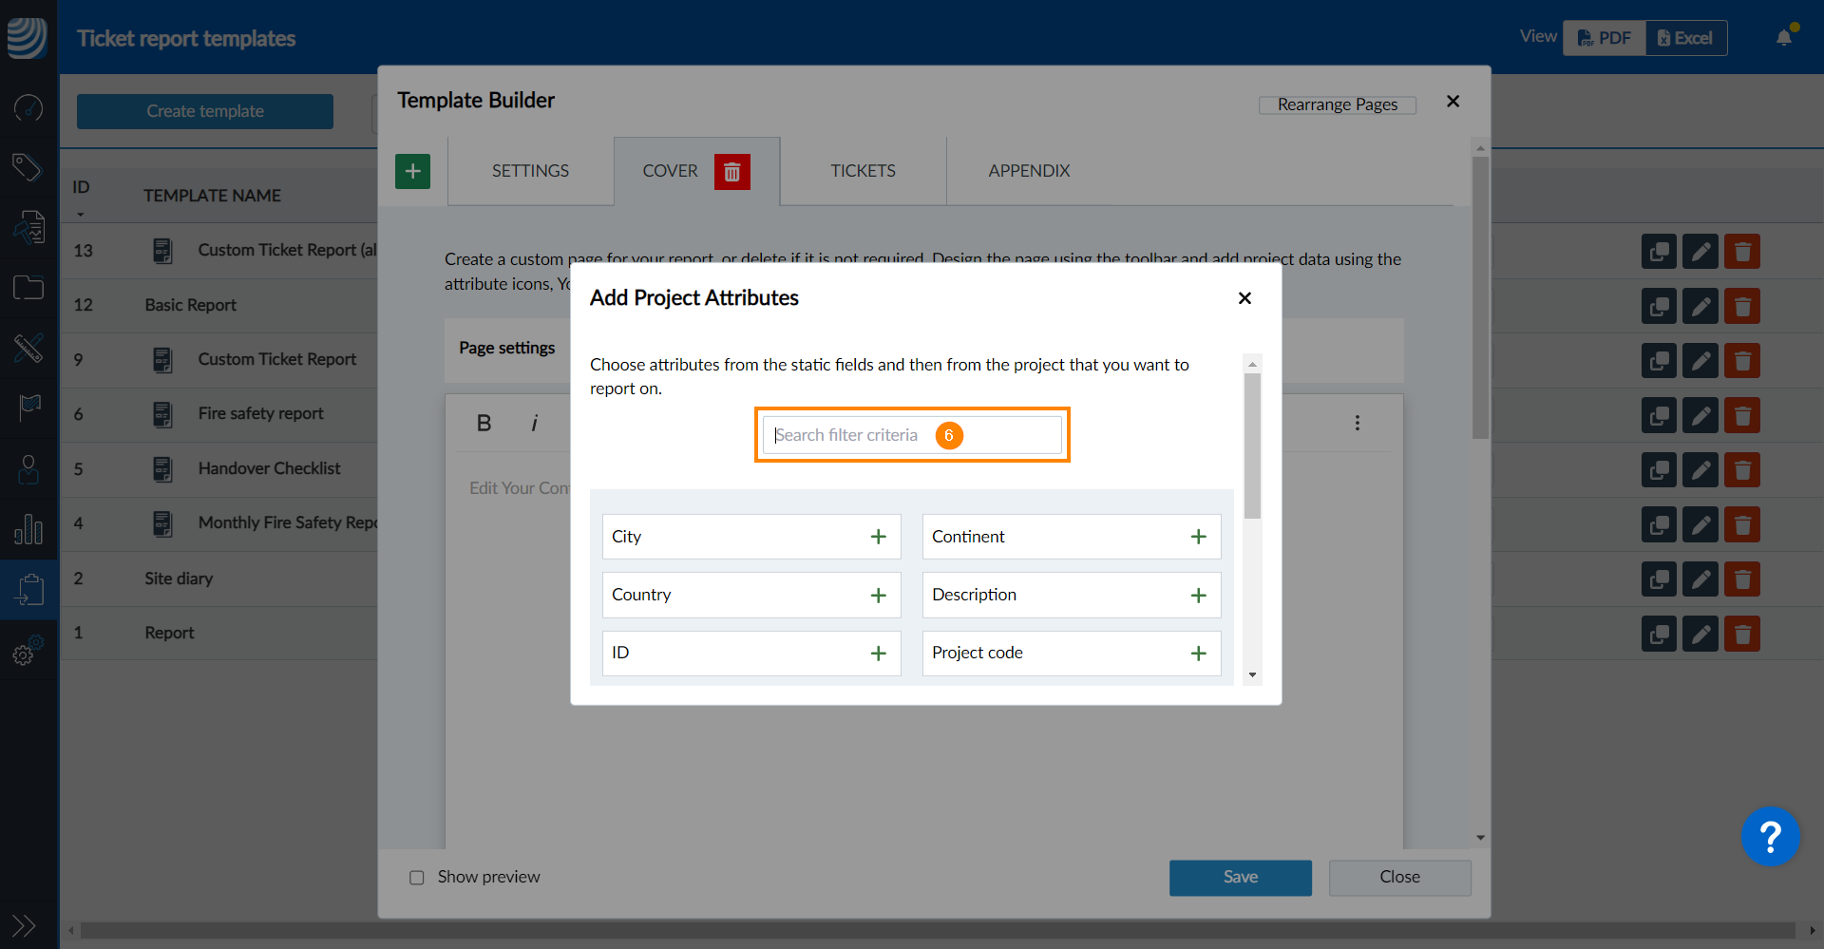
Task: Open notifications bell icon
Action: (1784, 38)
